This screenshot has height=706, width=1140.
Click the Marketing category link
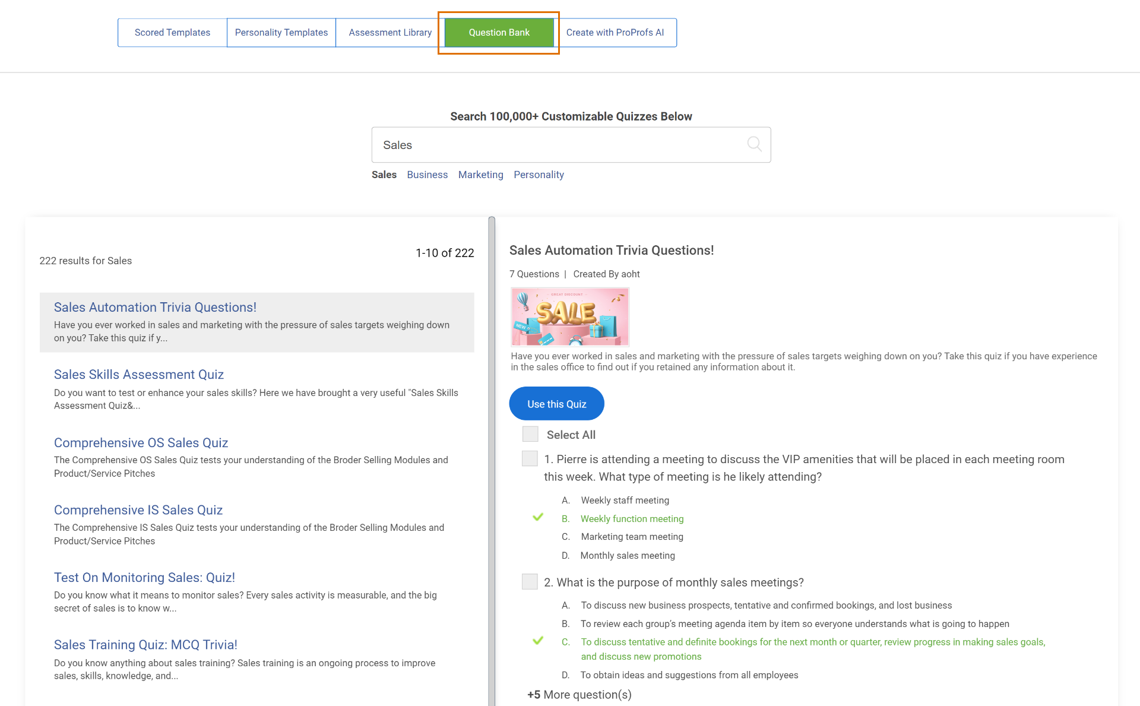point(480,175)
